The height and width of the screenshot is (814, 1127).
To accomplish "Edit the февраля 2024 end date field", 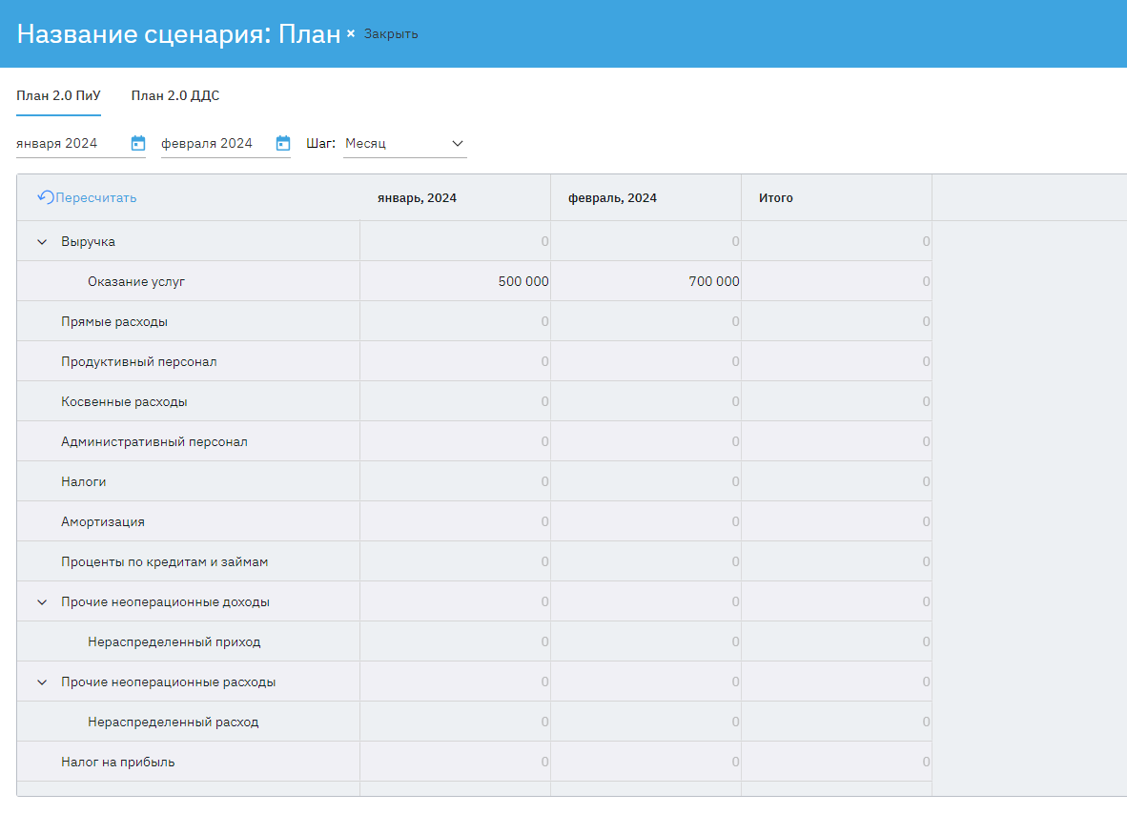I will [212, 143].
